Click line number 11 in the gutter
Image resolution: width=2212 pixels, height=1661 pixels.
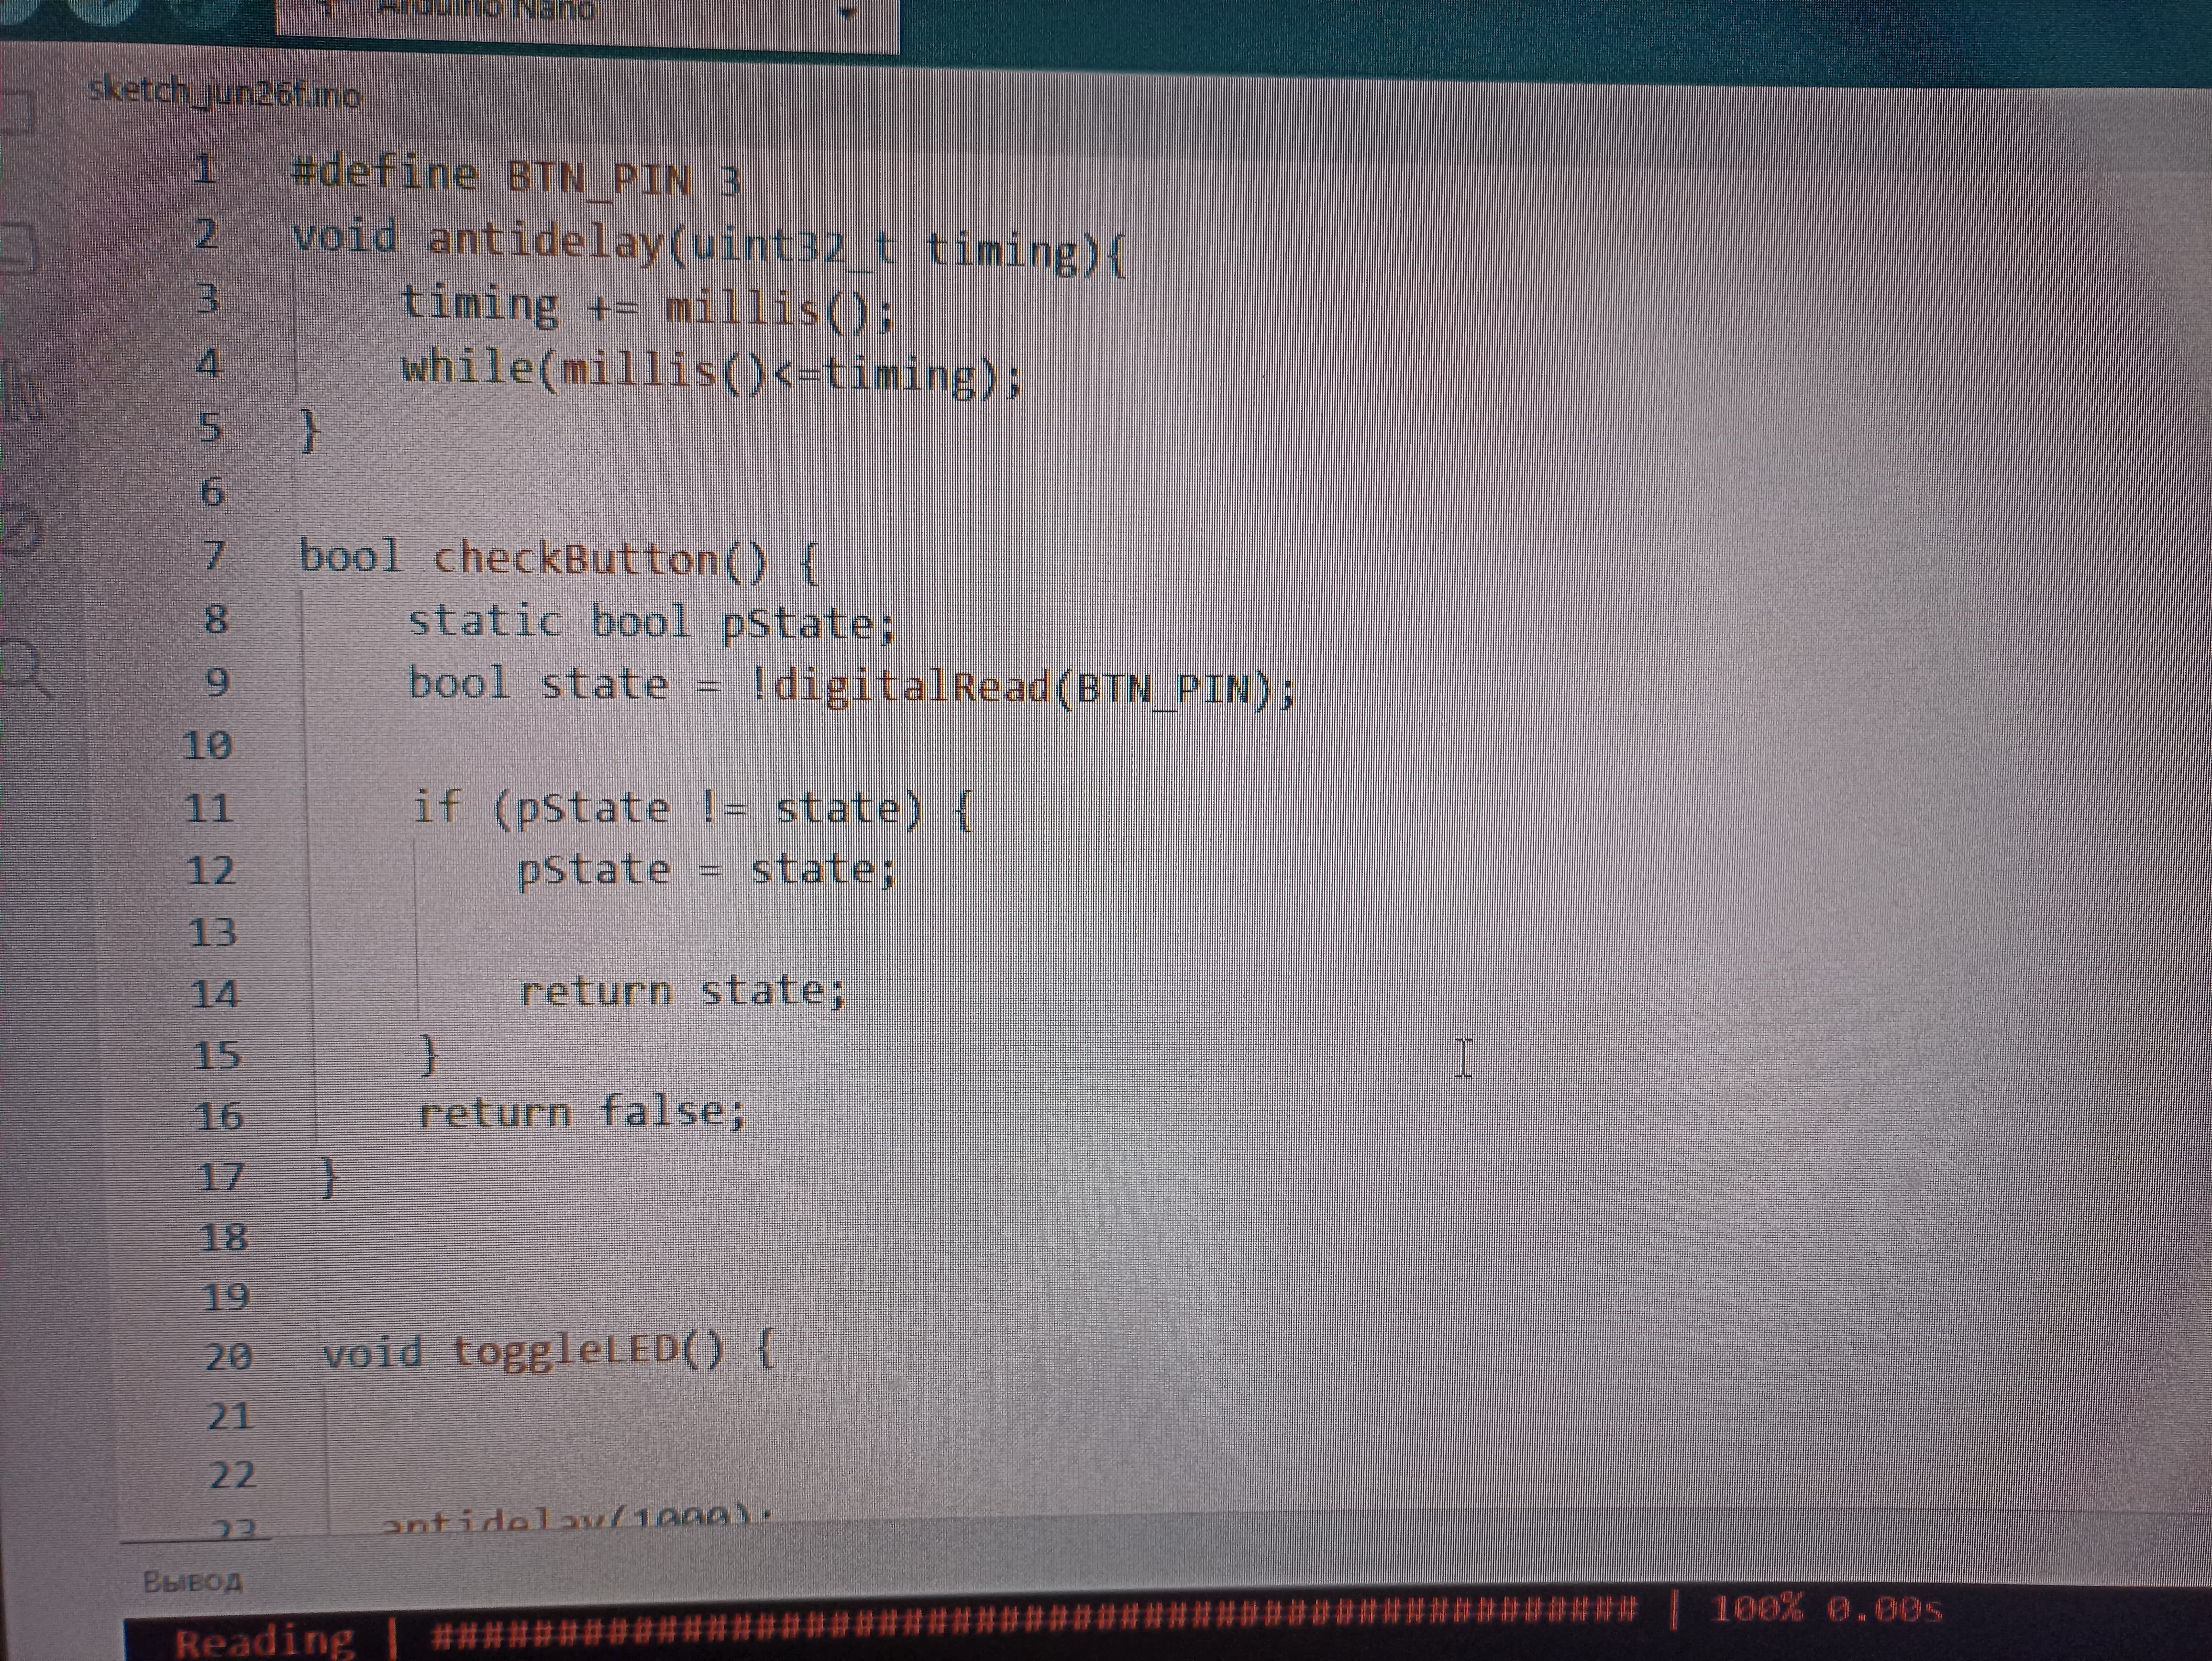click(209, 808)
